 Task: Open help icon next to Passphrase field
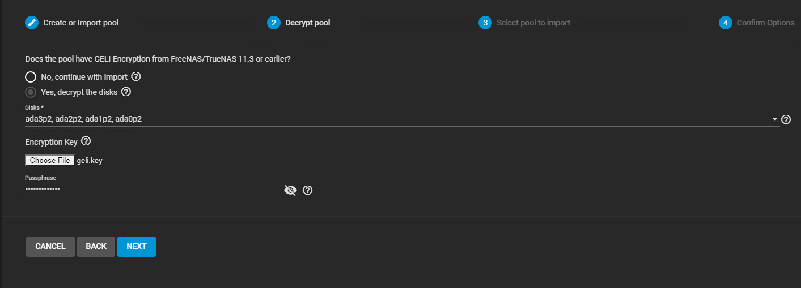click(x=308, y=190)
